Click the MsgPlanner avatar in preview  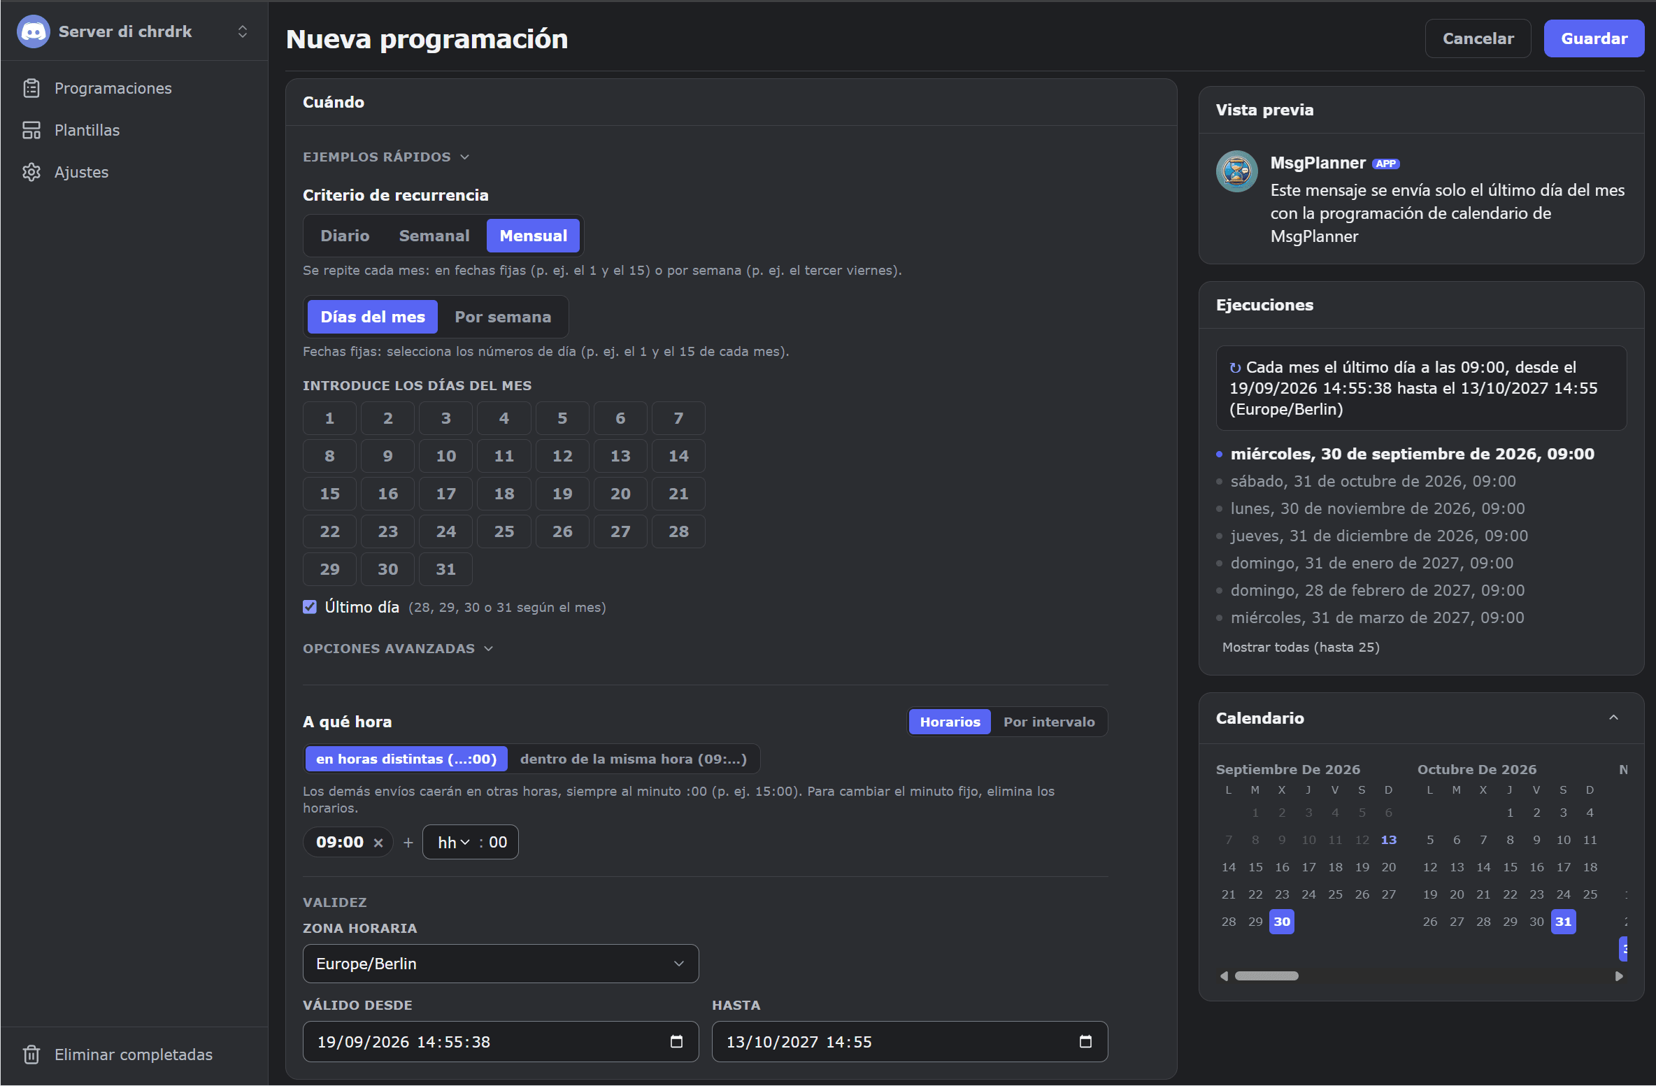(x=1237, y=171)
